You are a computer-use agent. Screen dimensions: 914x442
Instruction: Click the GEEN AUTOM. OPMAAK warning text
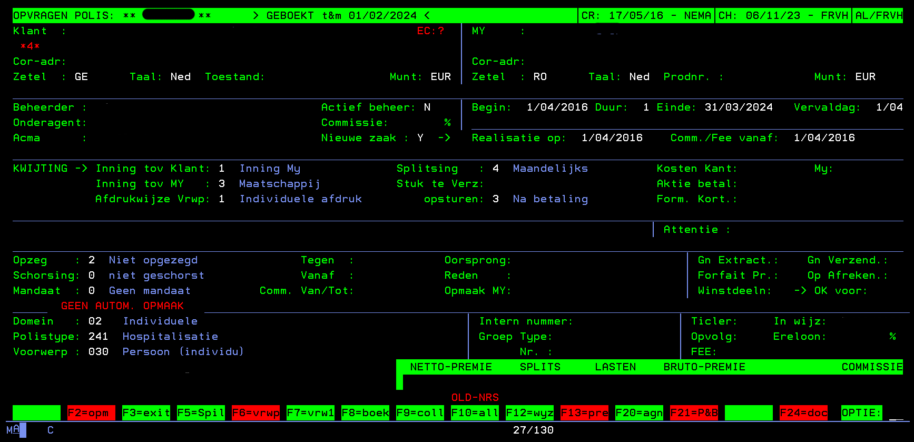pyautogui.click(x=122, y=306)
